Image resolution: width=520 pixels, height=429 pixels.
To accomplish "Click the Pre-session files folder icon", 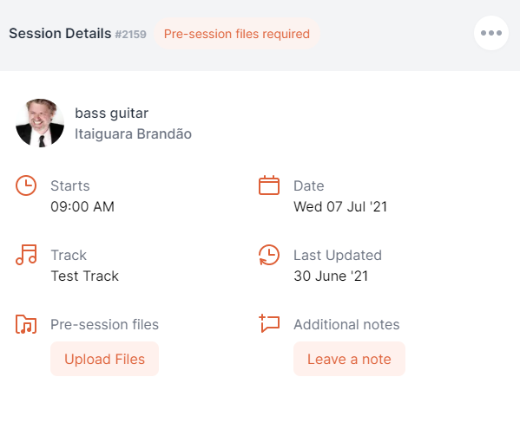I will [x=26, y=324].
